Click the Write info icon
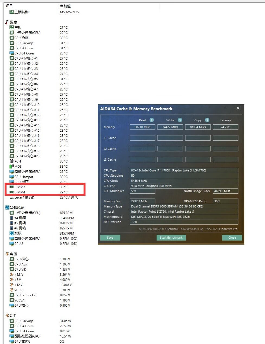Image resolution: width=265 pixels, height=344 pixels. pos(180,120)
